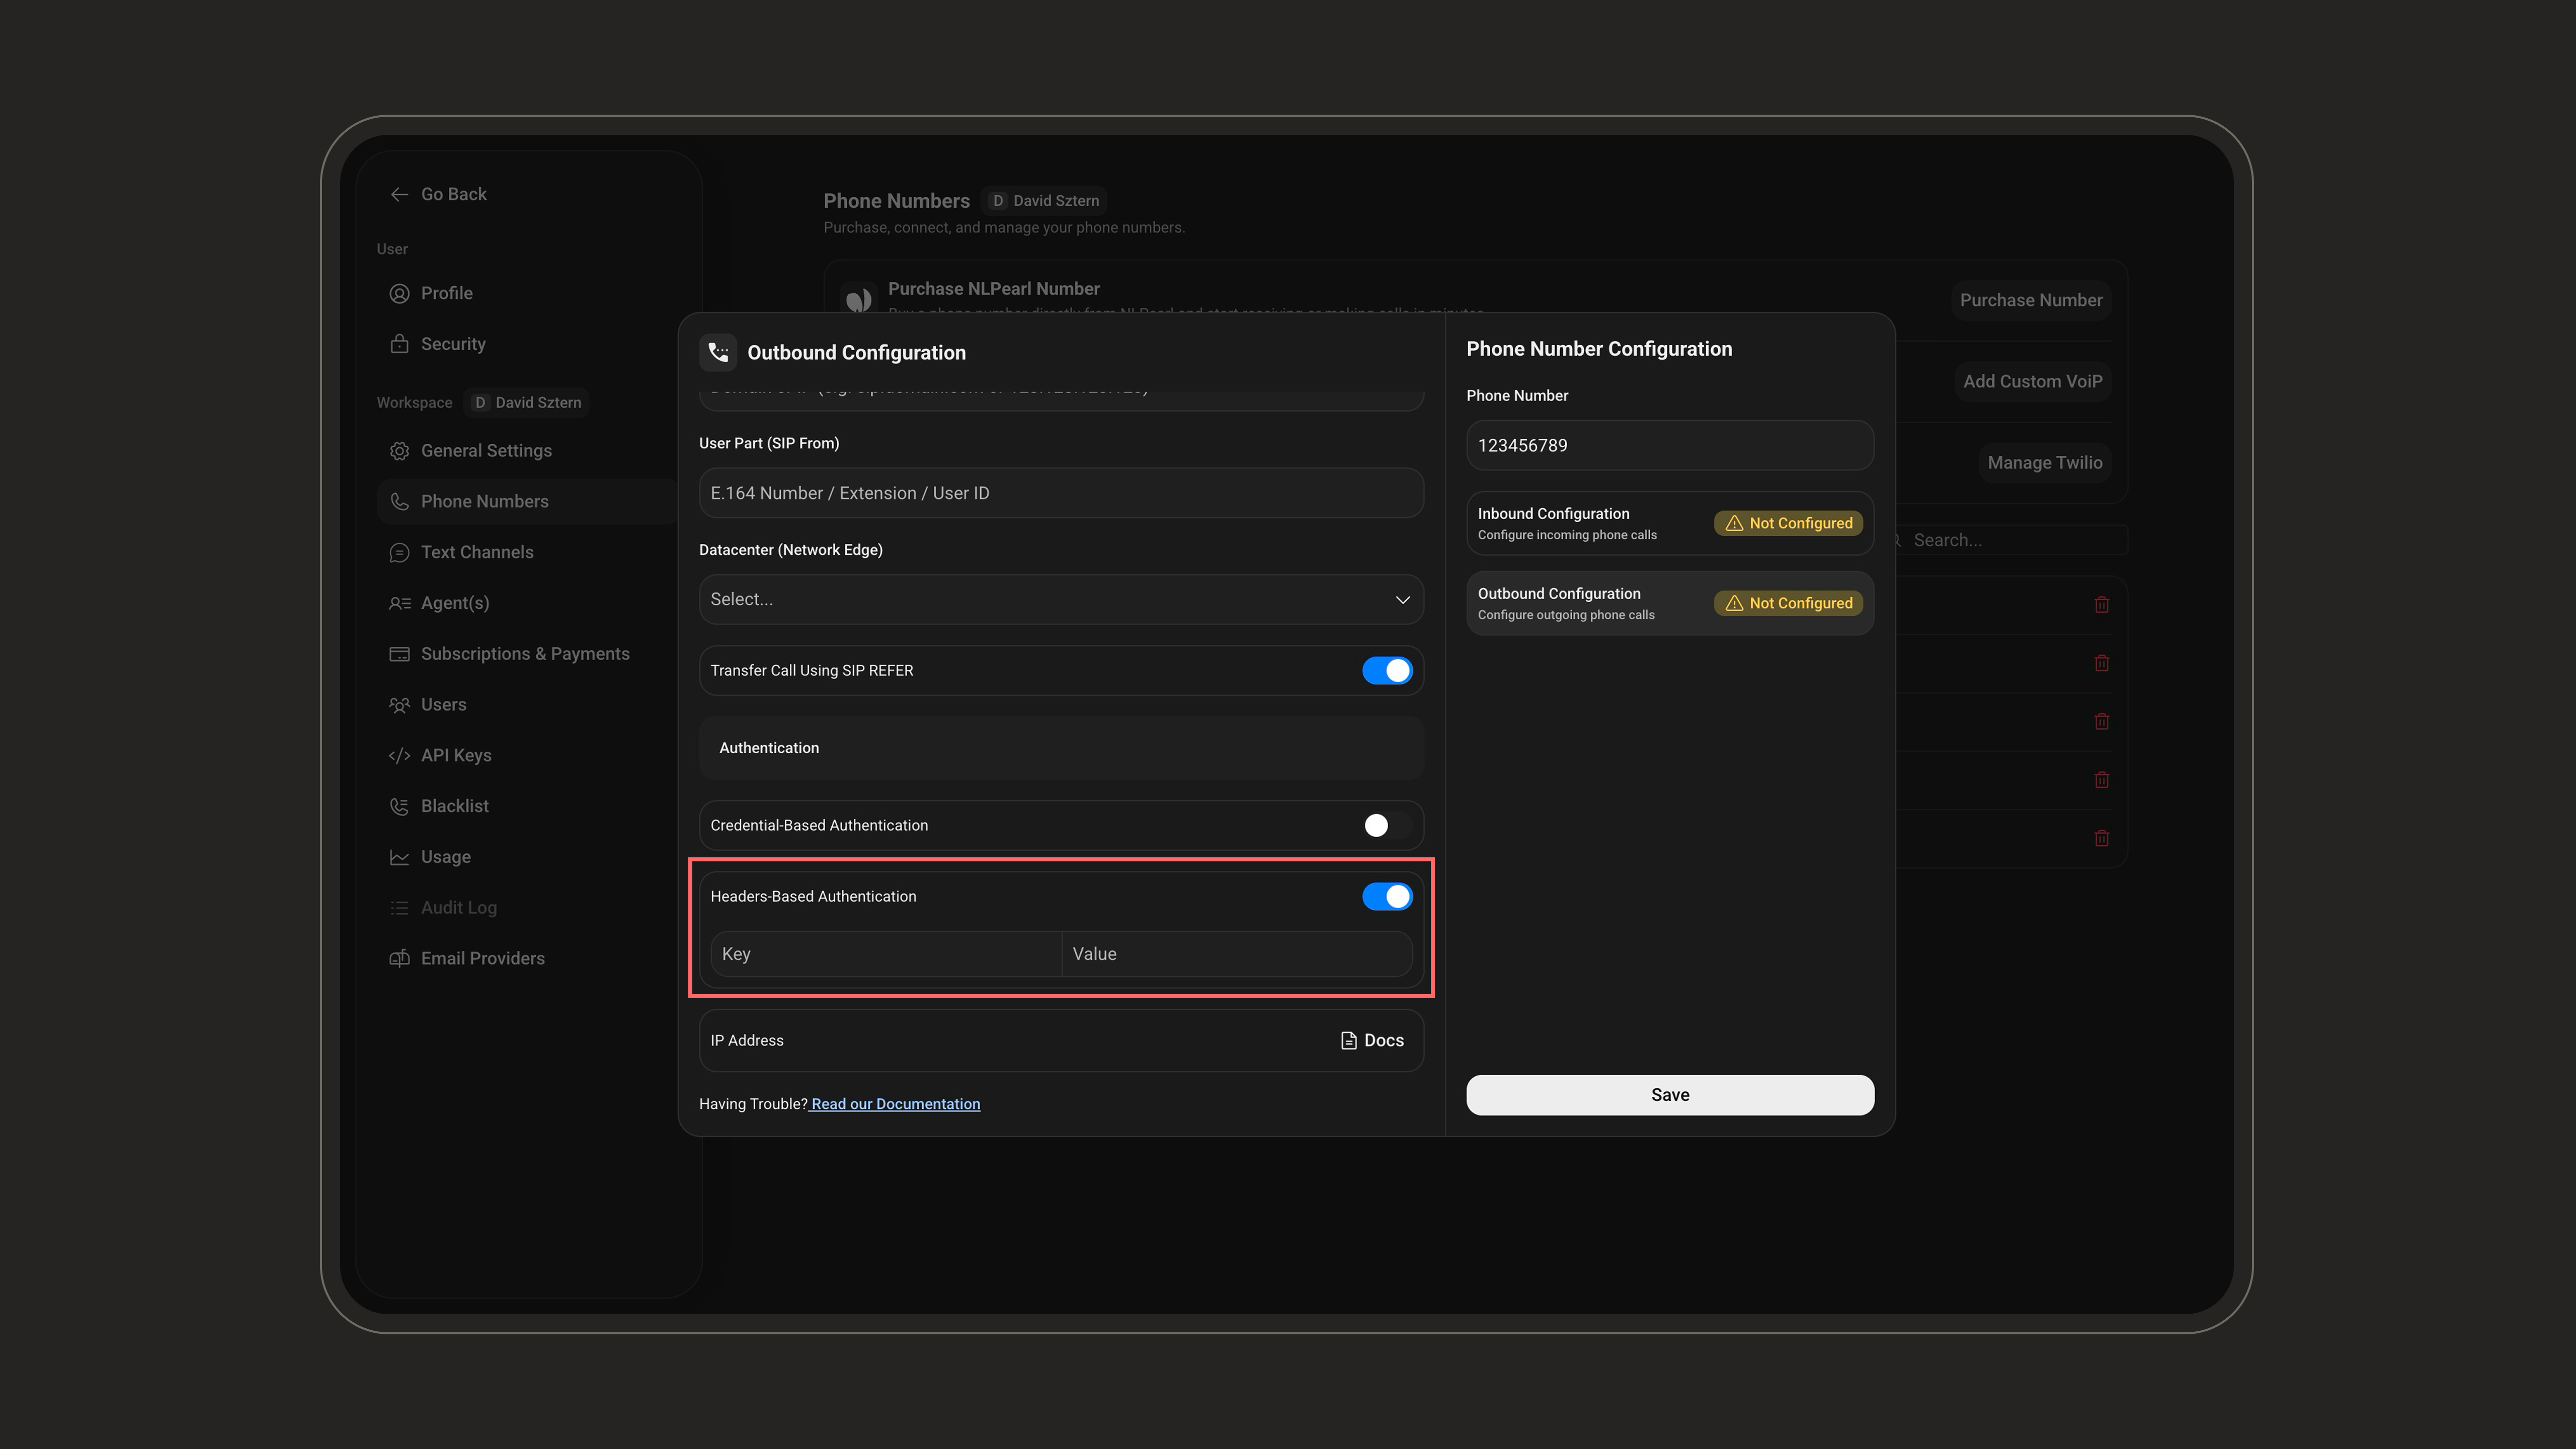
Task: Enable Credential-Based Authentication toggle
Action: coord(1387,825)
